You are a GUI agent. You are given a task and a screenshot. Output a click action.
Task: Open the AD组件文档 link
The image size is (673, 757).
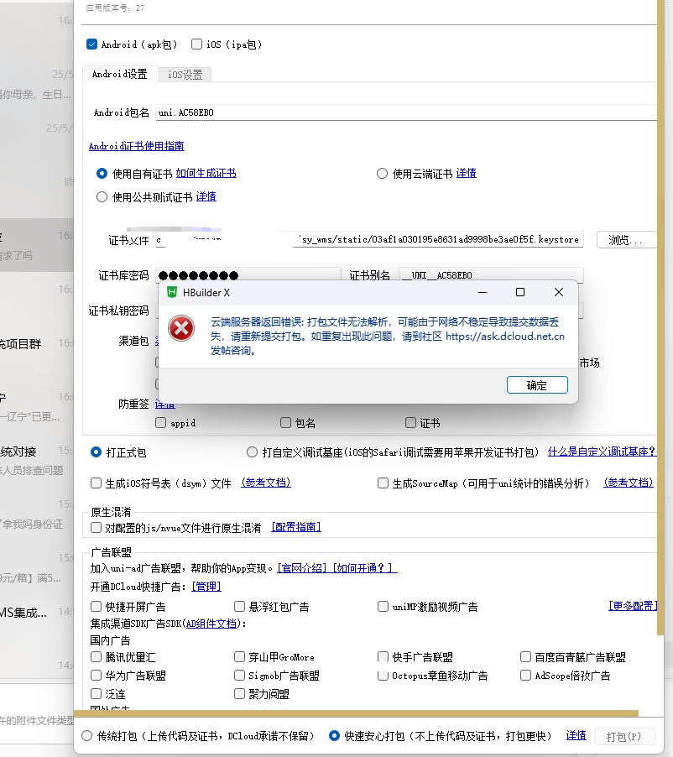(x=211, y=624)
